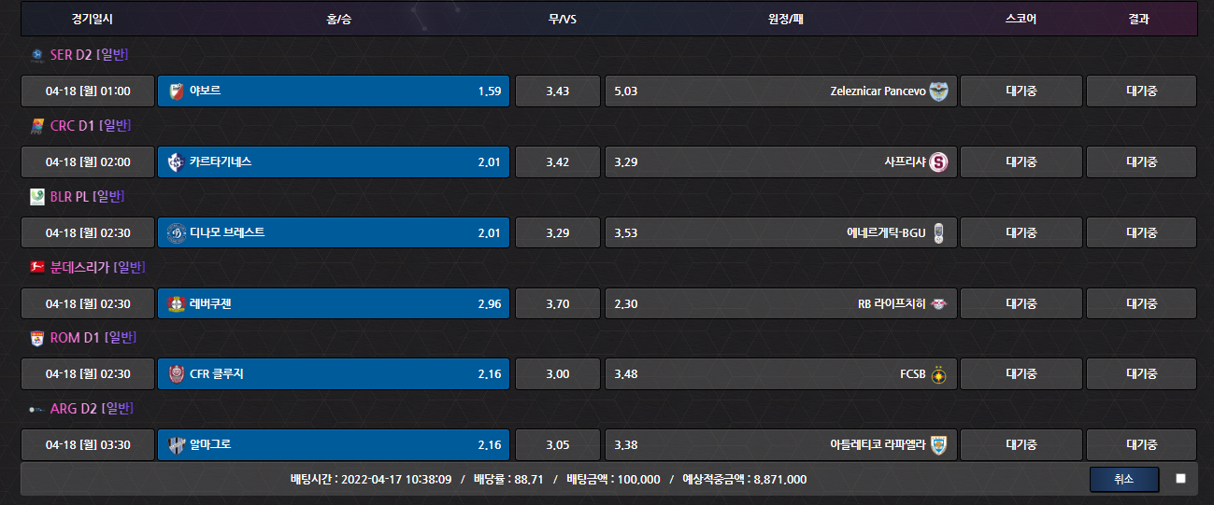Screen dimensions: 1214x505
Task: Click the Bundesliga league logo icon
Action: click(x=37, y=267)
